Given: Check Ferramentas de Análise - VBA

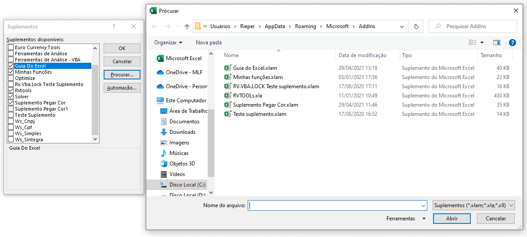Looking at the screenshot, I should coord(11,60).
